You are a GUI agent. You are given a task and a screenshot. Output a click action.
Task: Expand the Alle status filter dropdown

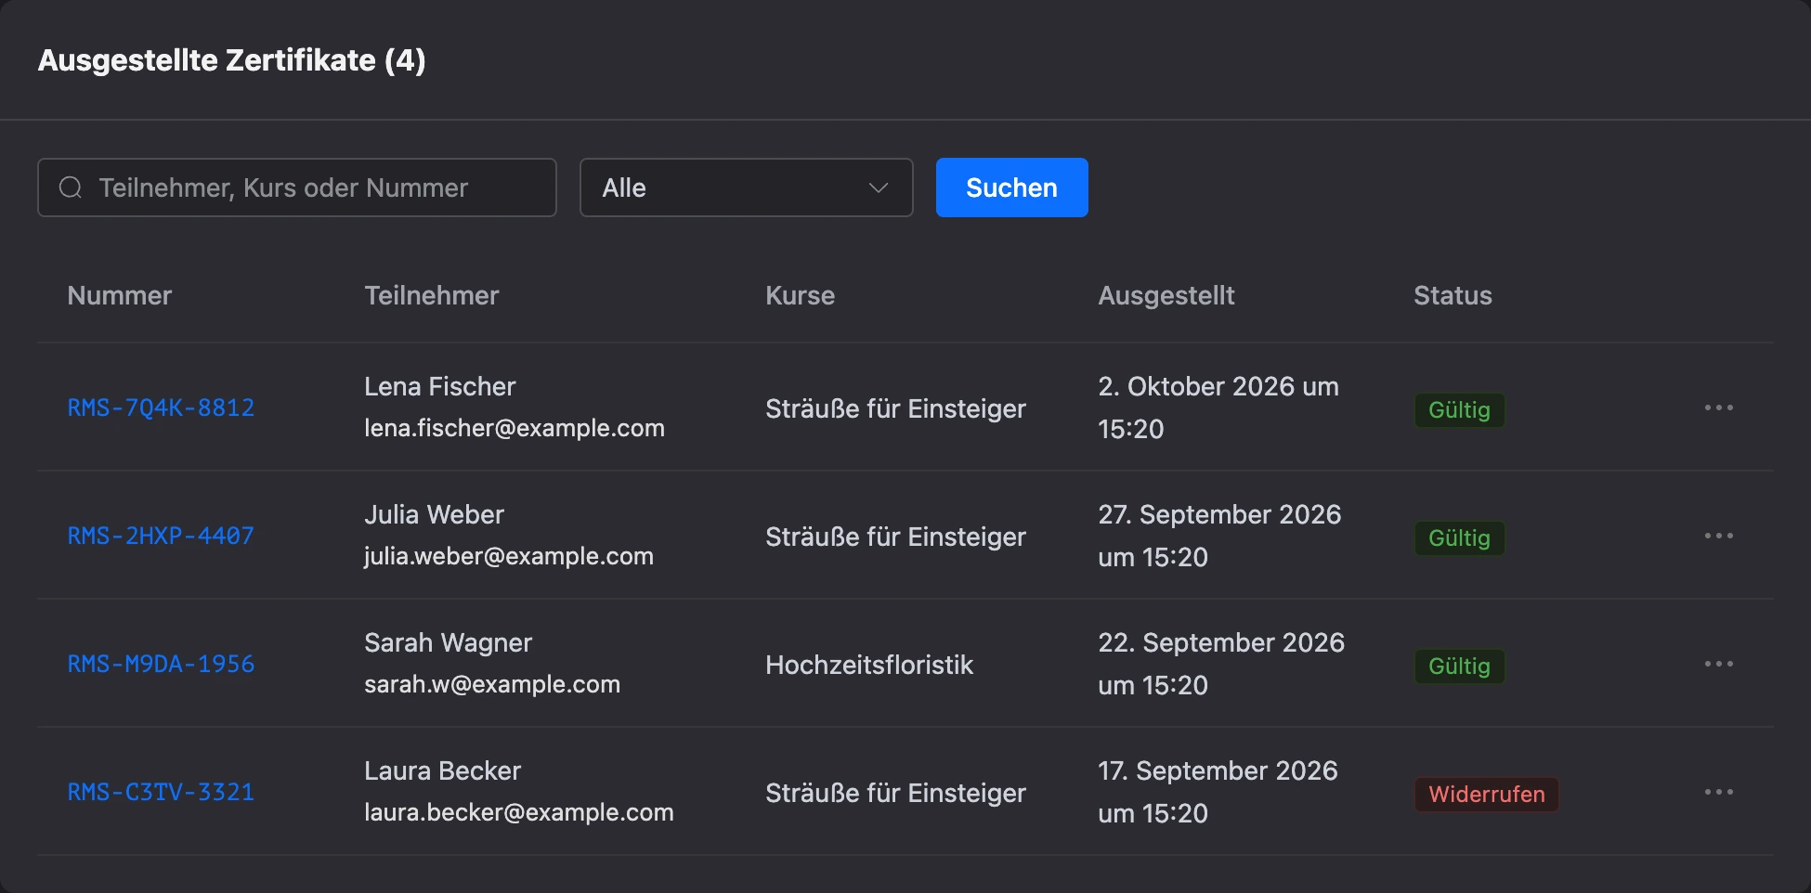746,188
